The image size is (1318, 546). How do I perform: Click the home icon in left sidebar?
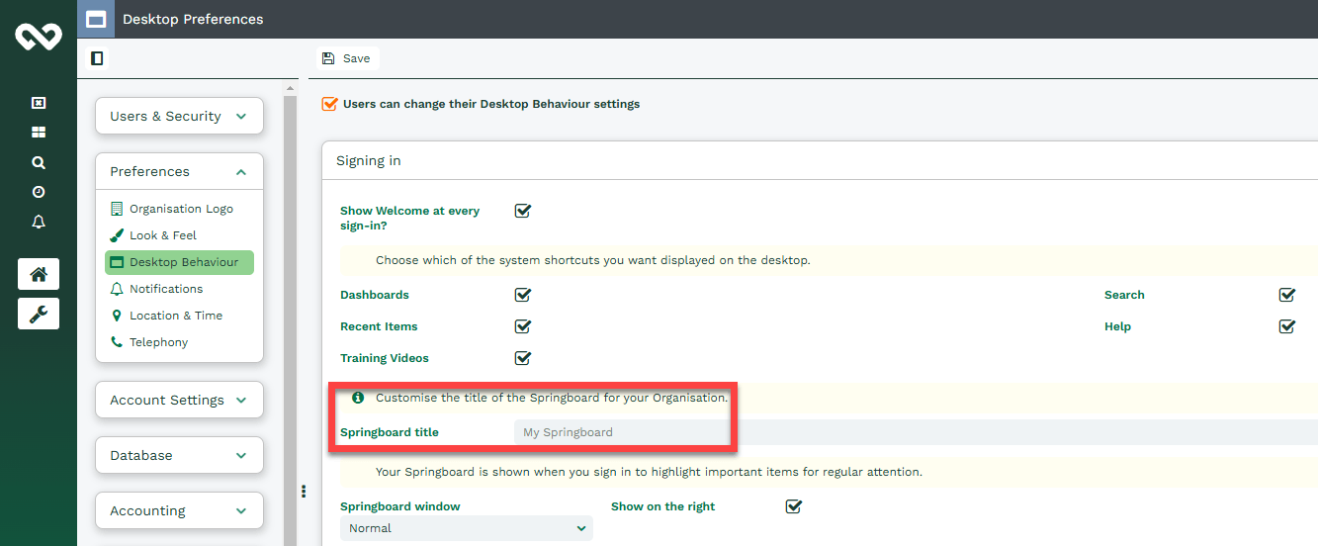tap(39, 274)
